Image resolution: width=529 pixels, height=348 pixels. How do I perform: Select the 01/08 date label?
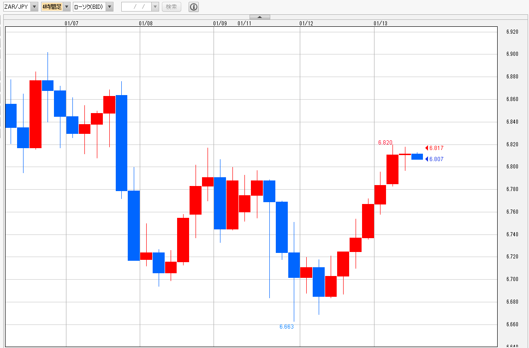[146, 23]
